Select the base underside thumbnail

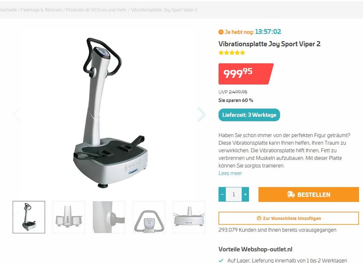click(69, 217)
